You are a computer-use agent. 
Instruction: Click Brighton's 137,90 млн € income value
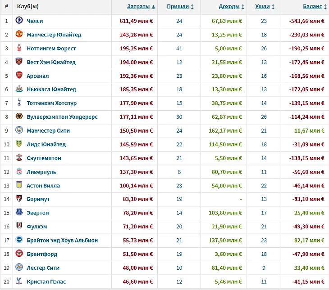[227, 240]
